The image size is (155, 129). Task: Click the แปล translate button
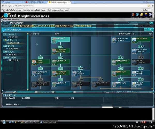[x=44, y=10]
